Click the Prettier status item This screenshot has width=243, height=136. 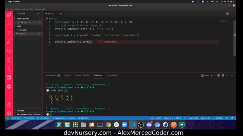(x=218, y=118)
